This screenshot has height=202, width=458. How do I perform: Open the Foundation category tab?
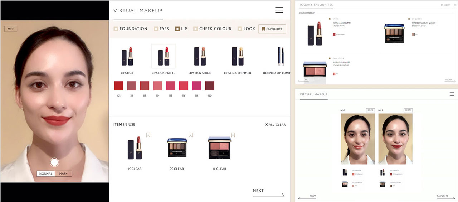[131, 29]
